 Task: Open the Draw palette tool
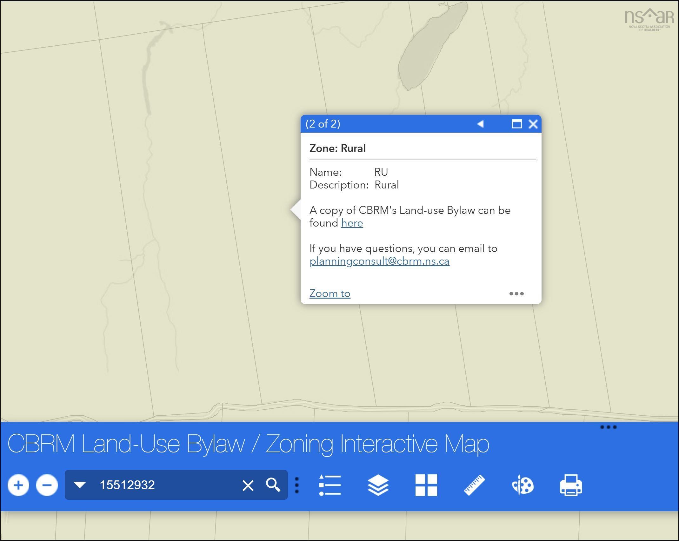coord(523,485)
